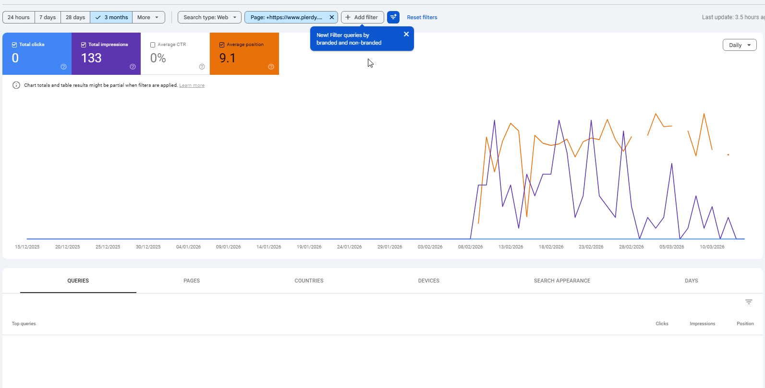Expand the Search type: Web dropdown
765x388 pixels.
coord(209,17)
